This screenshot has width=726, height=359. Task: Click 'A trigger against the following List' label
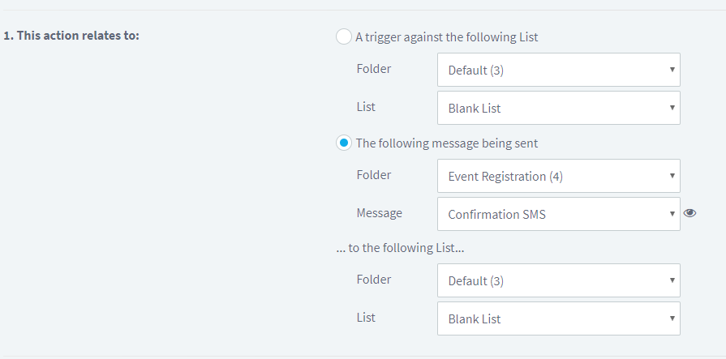coord(447,37)
